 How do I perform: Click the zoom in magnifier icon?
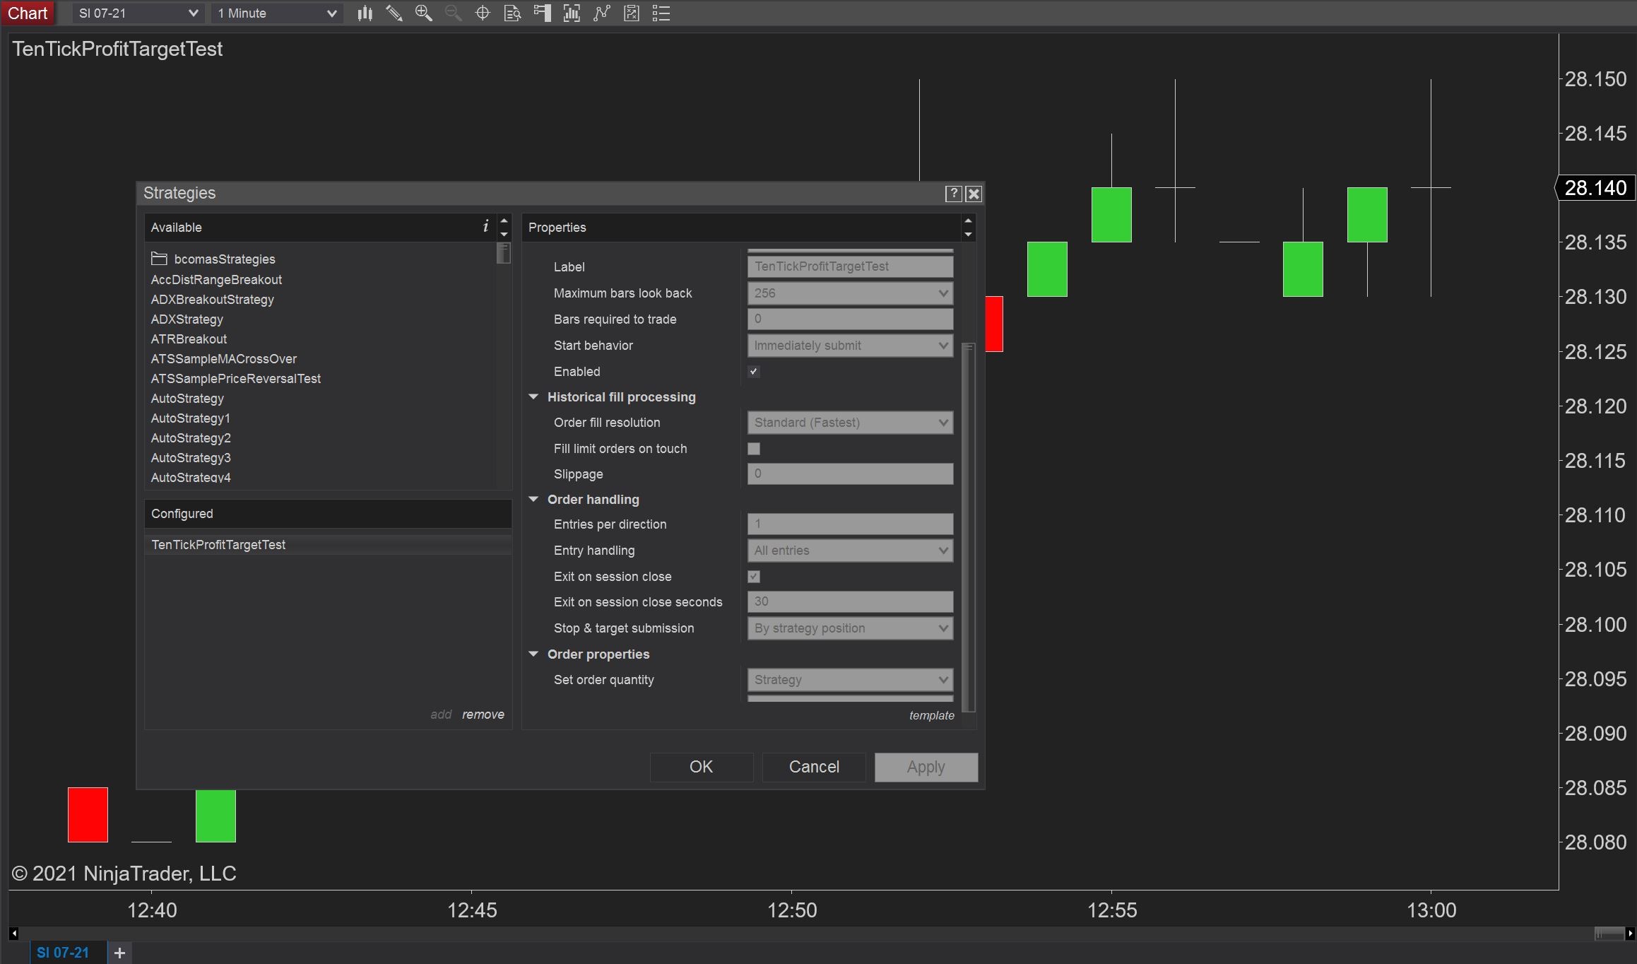(x=423, y=13)
